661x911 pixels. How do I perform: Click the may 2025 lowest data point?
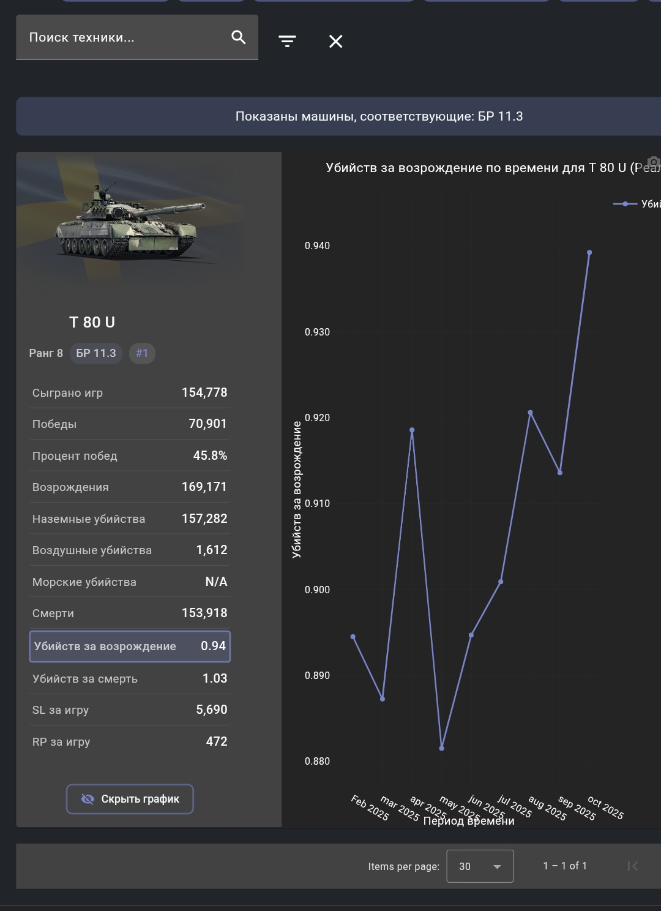pyautogui.click(x=441, y=748)
